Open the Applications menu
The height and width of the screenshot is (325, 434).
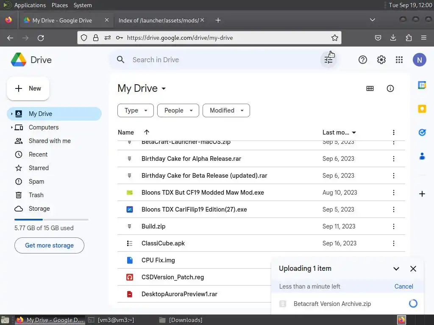30,5
